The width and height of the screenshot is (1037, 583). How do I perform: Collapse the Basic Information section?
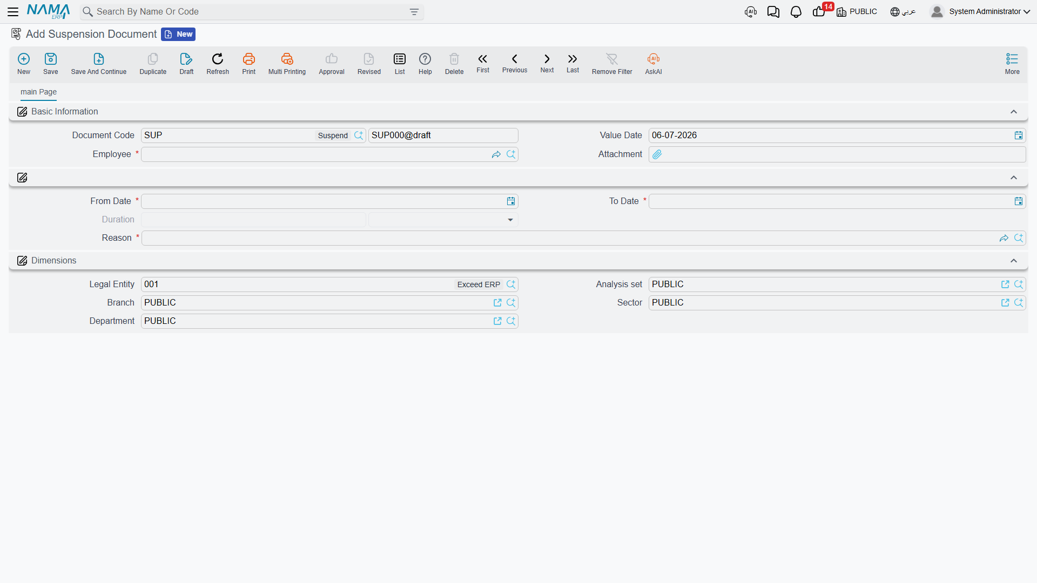click(1014, 112)
